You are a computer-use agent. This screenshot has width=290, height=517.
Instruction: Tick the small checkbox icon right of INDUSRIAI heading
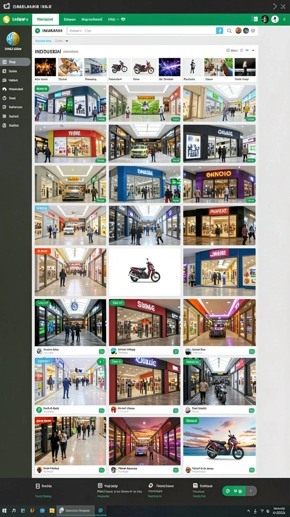click(x=228, y=50)
